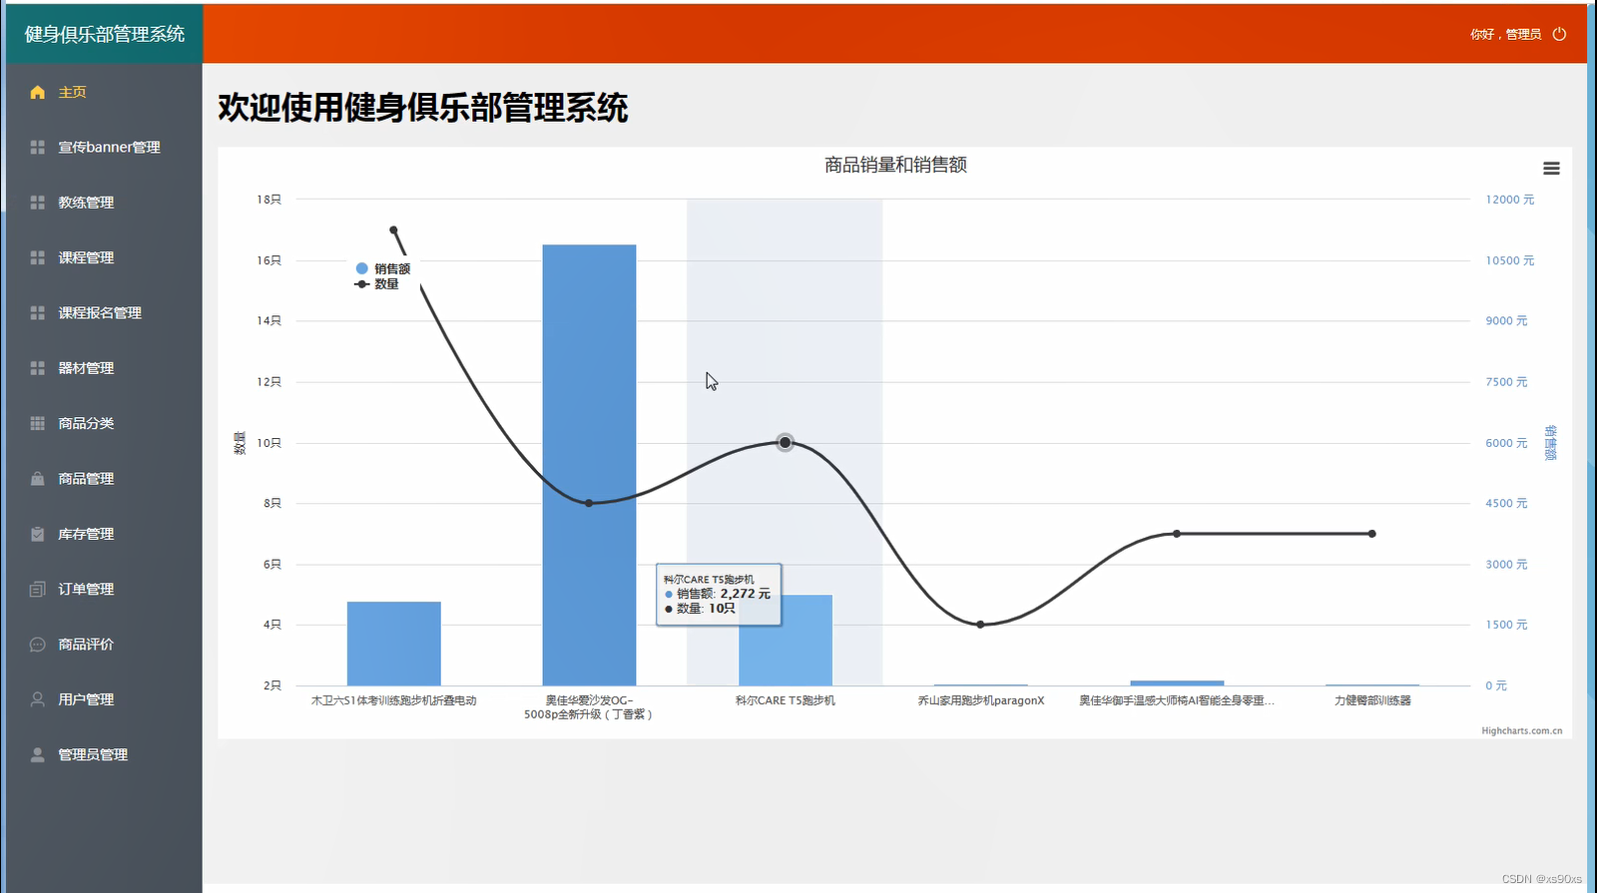Screen dimensions: 1597x893
Task: Click the clipboard icon beside 库存管理
Action: pos(37,534)
